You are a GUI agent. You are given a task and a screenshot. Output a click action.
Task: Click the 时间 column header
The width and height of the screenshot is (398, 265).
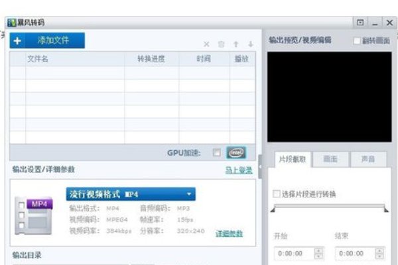(204, 59)
